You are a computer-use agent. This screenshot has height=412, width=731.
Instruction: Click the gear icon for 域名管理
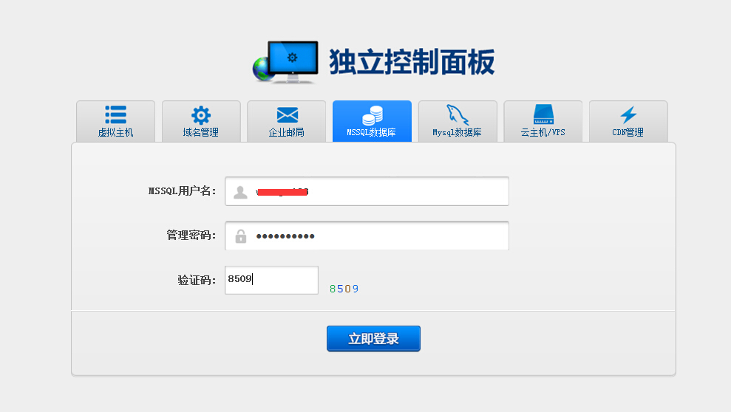pyautogui.click(x=201, y=114)
